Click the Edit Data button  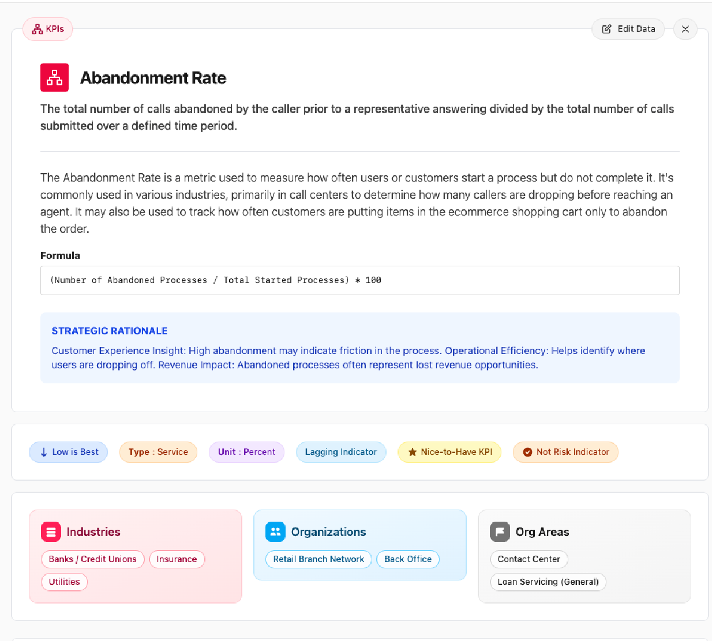coord(628,29)
